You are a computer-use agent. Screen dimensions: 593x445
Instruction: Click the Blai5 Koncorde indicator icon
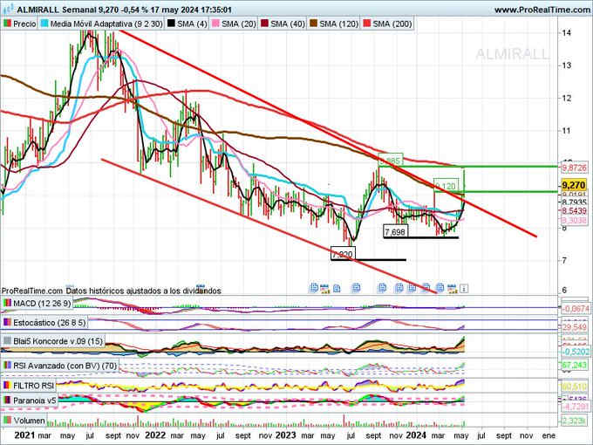tap(7, 341)
